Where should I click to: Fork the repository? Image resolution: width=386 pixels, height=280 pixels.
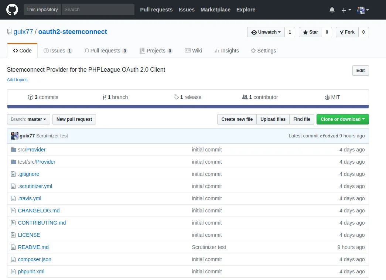[347, 32]
